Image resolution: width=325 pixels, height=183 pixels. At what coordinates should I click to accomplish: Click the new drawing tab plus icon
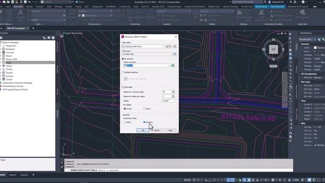coord(33,28)
